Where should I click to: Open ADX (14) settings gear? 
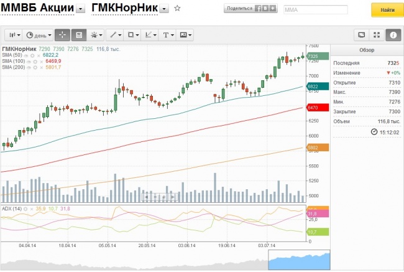point(25,209)
